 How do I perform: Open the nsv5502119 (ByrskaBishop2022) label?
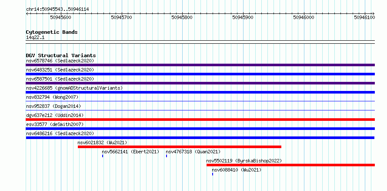244,161
